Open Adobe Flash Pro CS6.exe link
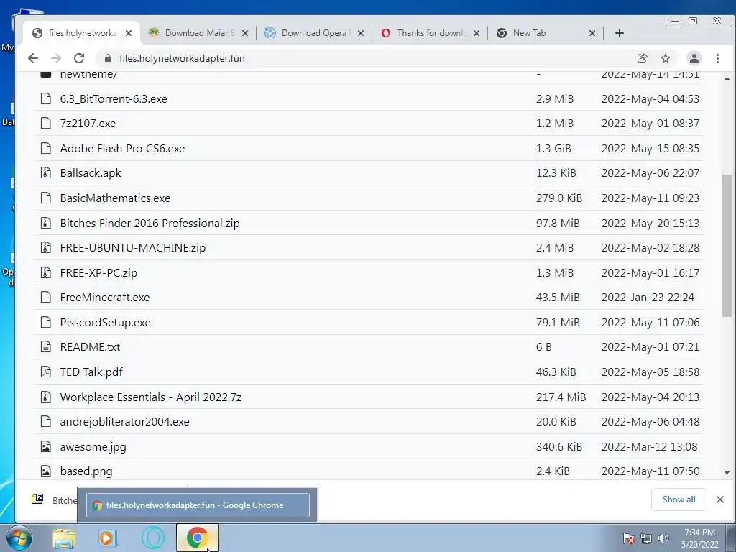Viewport: 736px width, 552px height. (122, 148)
